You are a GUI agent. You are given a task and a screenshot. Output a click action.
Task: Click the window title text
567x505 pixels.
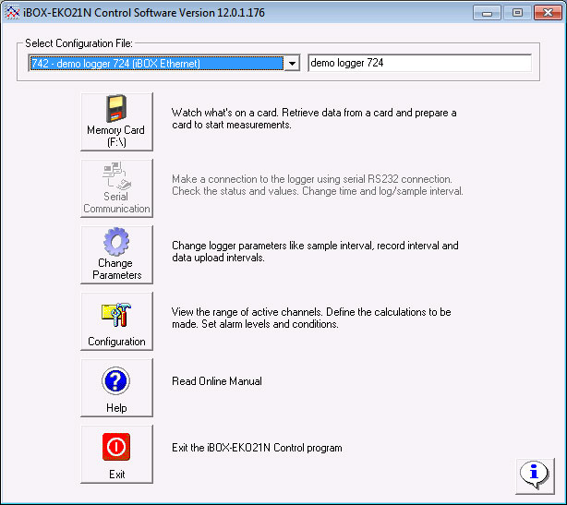(x=144, y=13)
